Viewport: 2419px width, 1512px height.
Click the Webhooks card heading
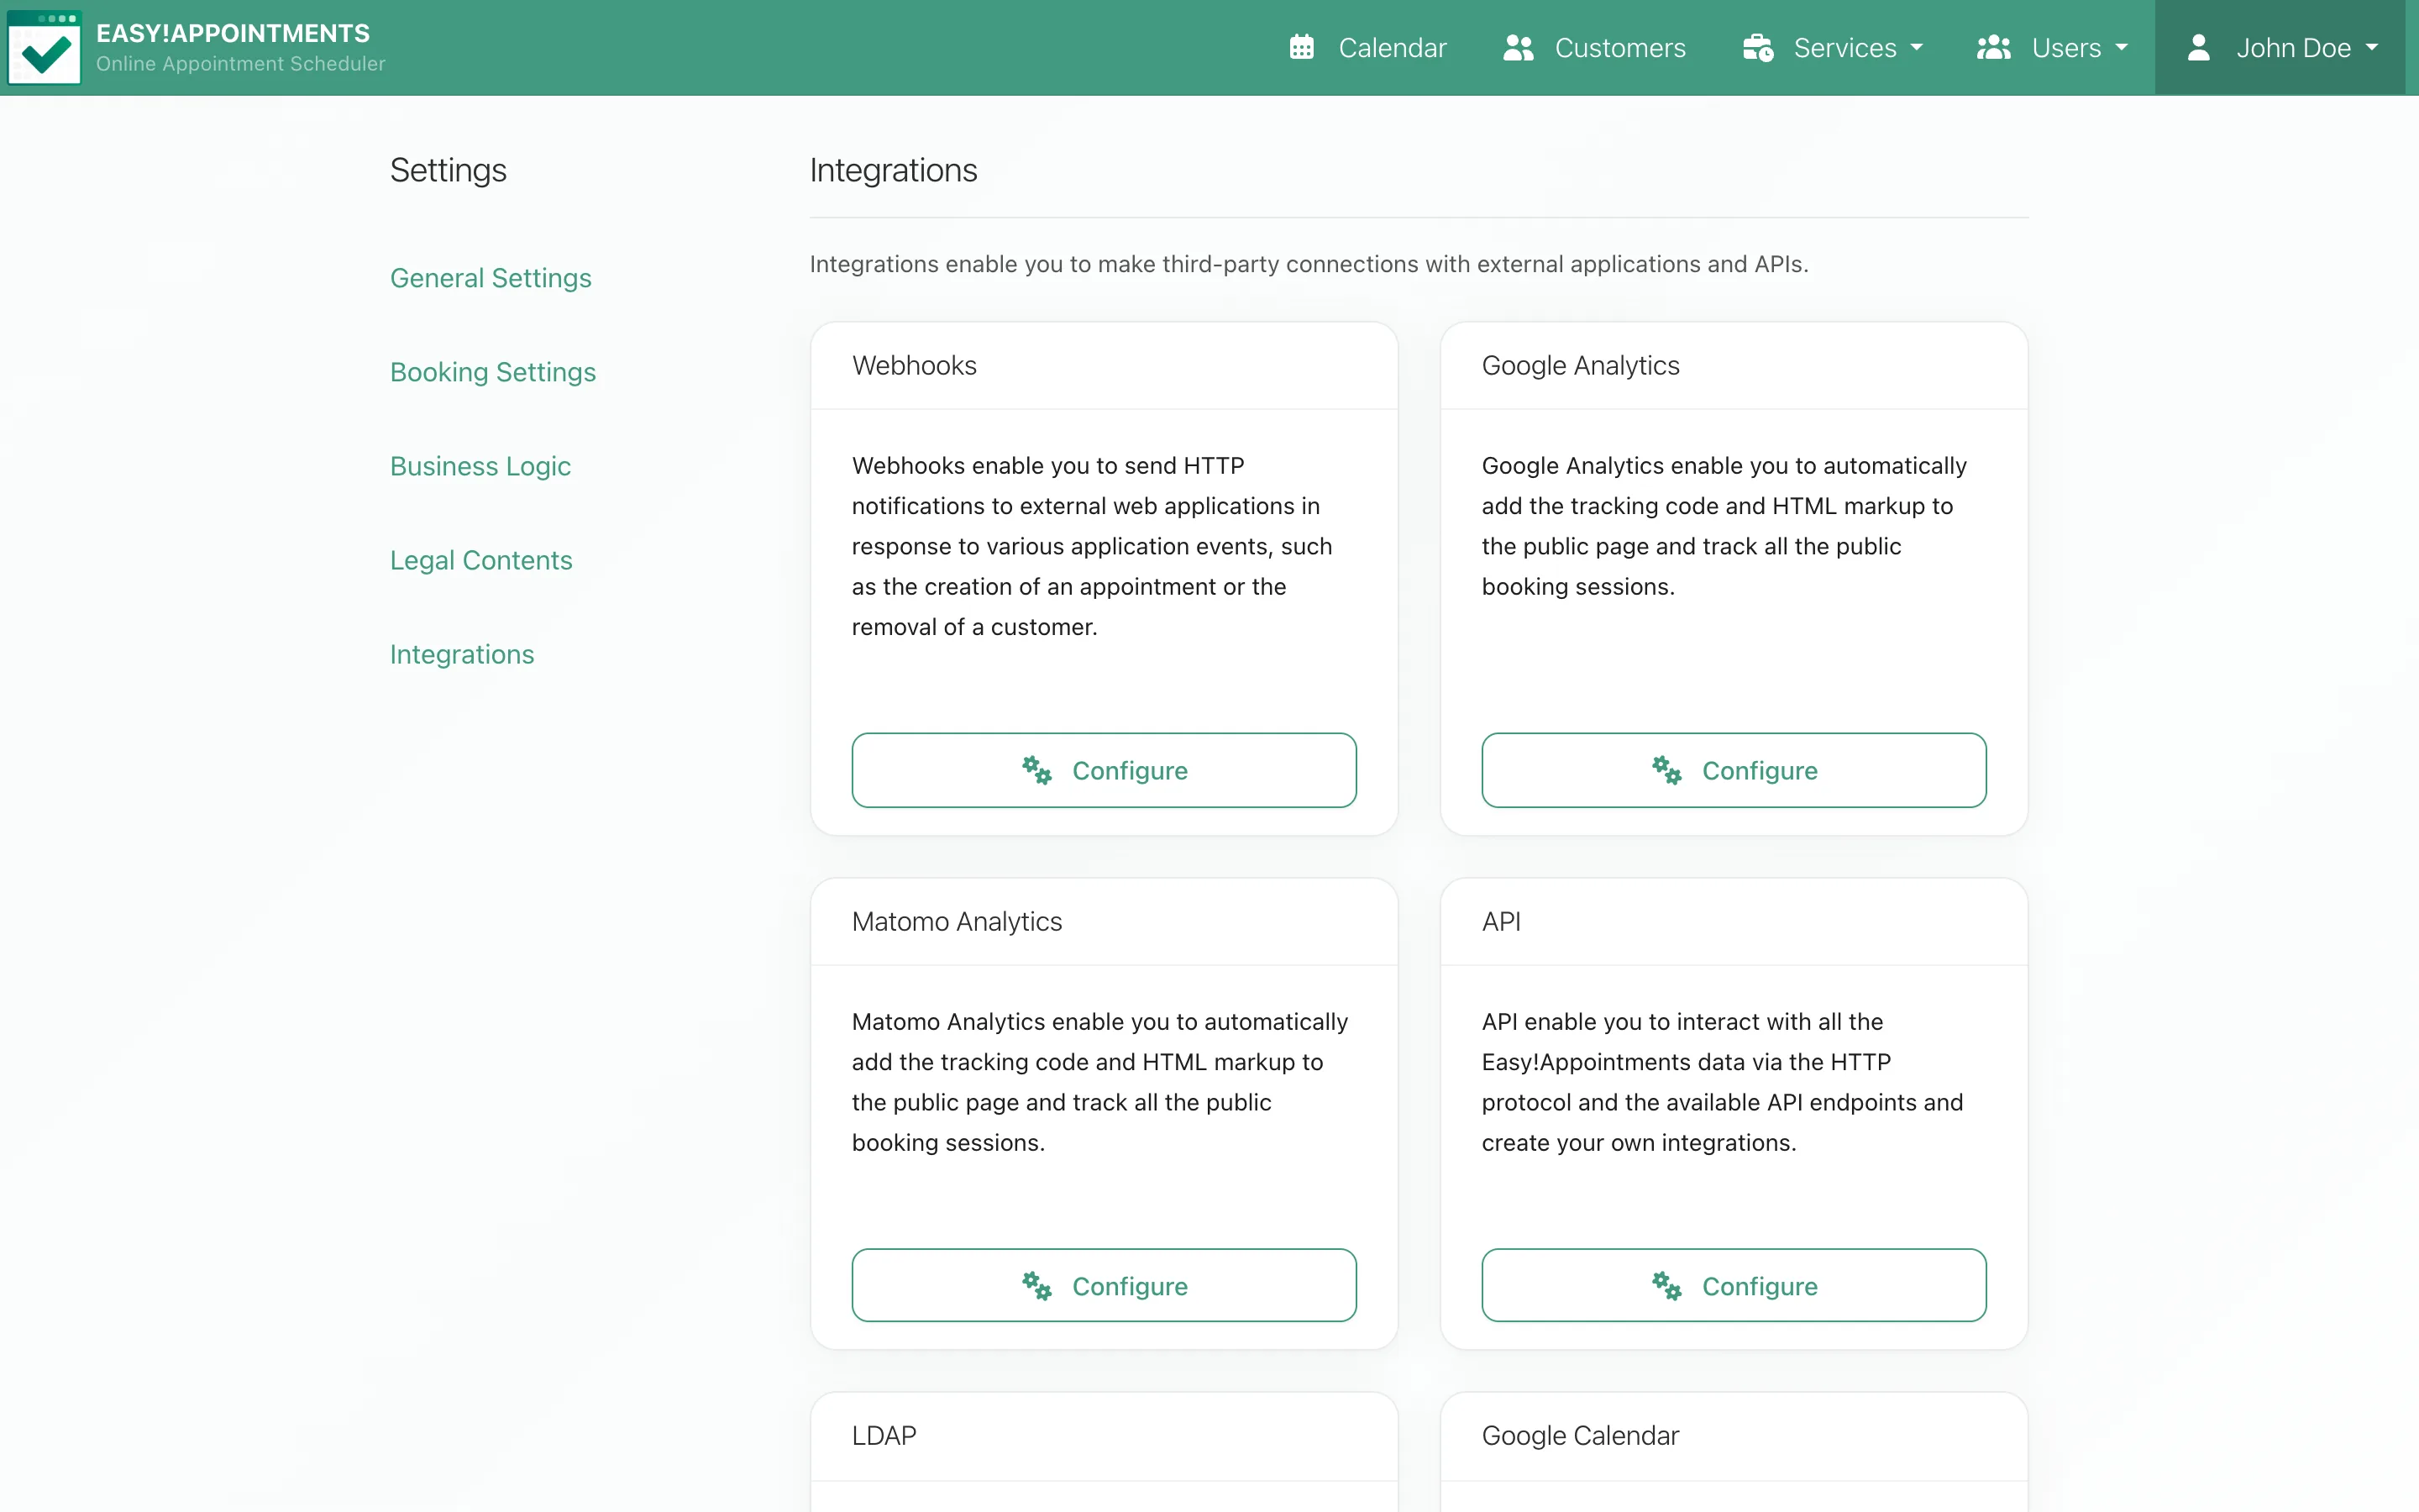point(914,365)
